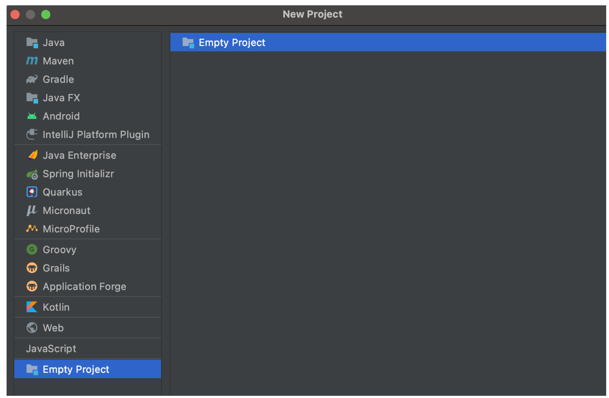The image size is (609, 398).
Task: Click the MicroProfile icon
Action: (x=32, y=229)
